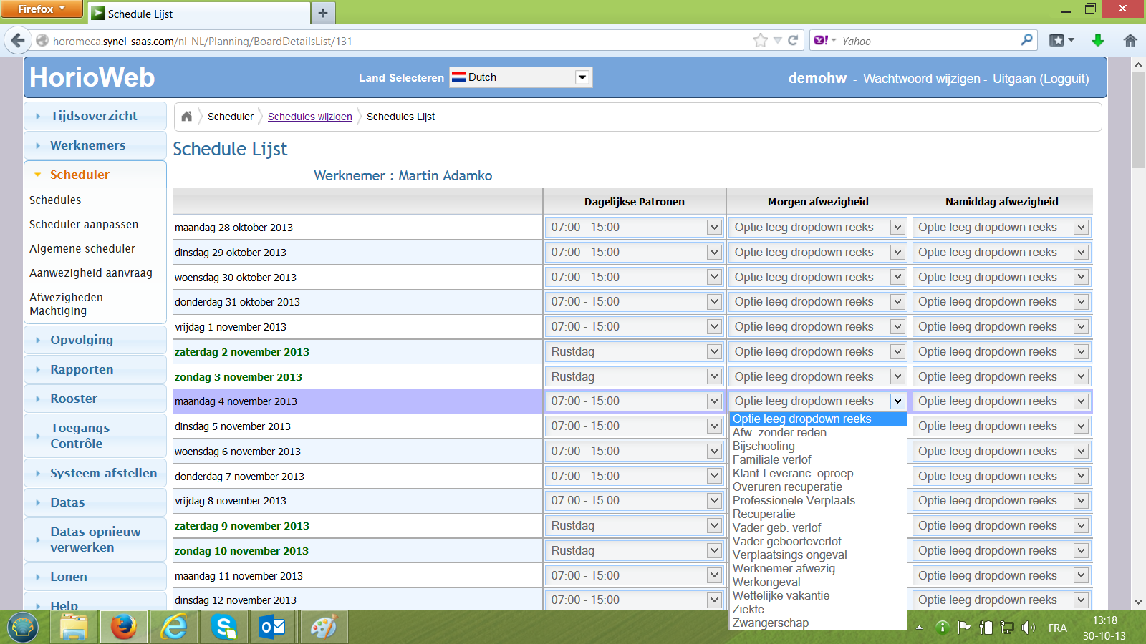Screen dimensions: 1146x644
Task: Click Uitgaan (Logguit) link
Action: 1041,79
